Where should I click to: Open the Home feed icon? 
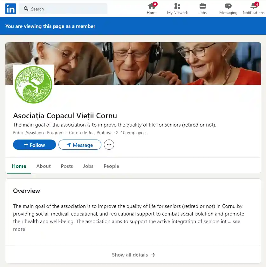[x=152, y=6]
